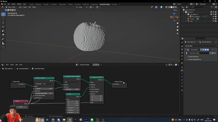Image resolution: width=218 pixels, height=122 pixels.
Task: Click the Value node number field
Action: (x=21, y=107)
